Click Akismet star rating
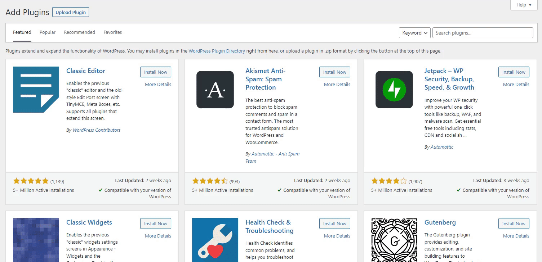Screen dimensions: 542x262 click(210, 181)
